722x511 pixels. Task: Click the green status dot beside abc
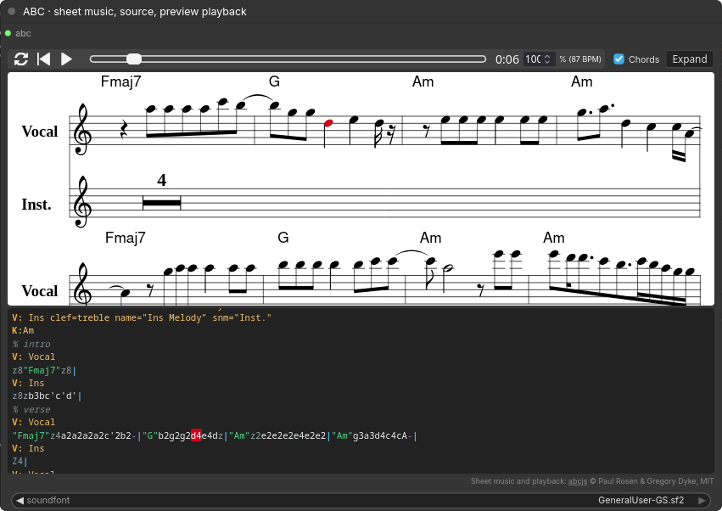click(x=8, y=33)
